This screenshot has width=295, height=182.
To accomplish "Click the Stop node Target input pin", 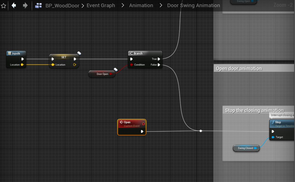I will pyautogui.click(x=273, y=137).
